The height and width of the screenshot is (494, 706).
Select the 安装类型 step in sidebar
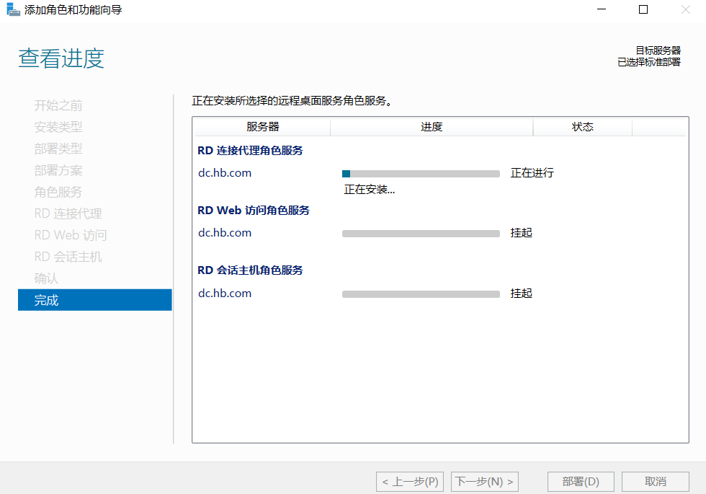pos(58,127)
